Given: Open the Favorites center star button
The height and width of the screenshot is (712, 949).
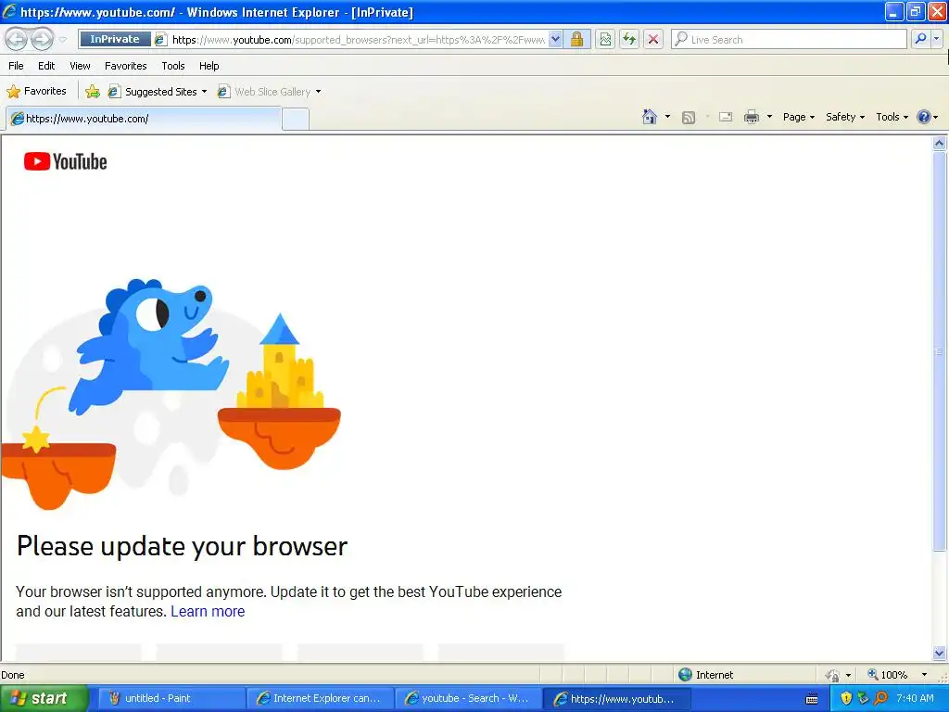Looking at the screenshot, I should (x=36, y=92).
